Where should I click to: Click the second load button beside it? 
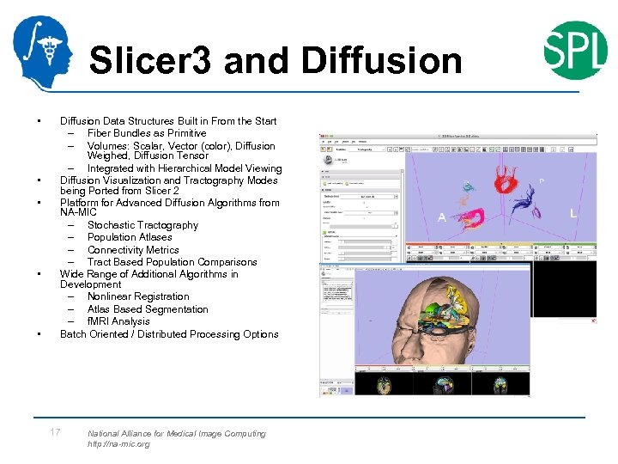[354, 184]
